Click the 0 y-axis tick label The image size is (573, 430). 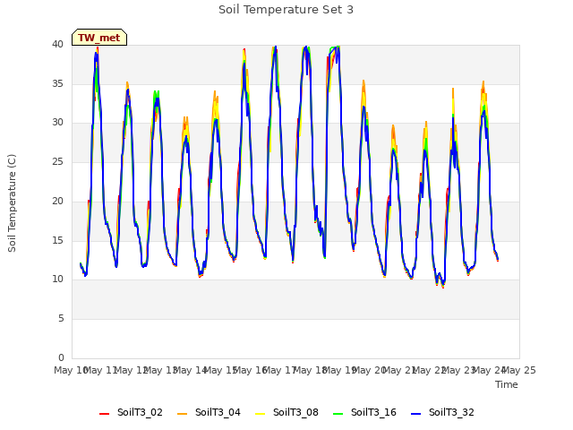tap(61, 357)
